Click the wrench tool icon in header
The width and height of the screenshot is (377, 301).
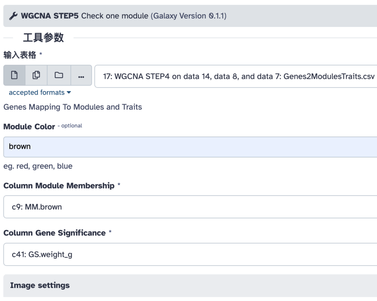pos(13,16)
